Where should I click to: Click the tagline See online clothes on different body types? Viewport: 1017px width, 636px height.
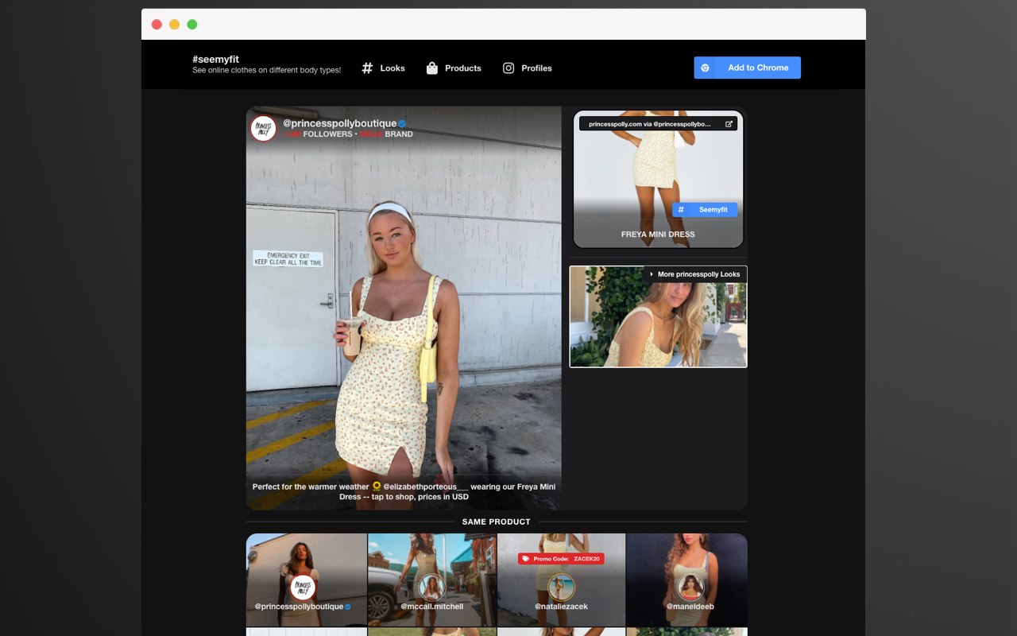point(267,70)
